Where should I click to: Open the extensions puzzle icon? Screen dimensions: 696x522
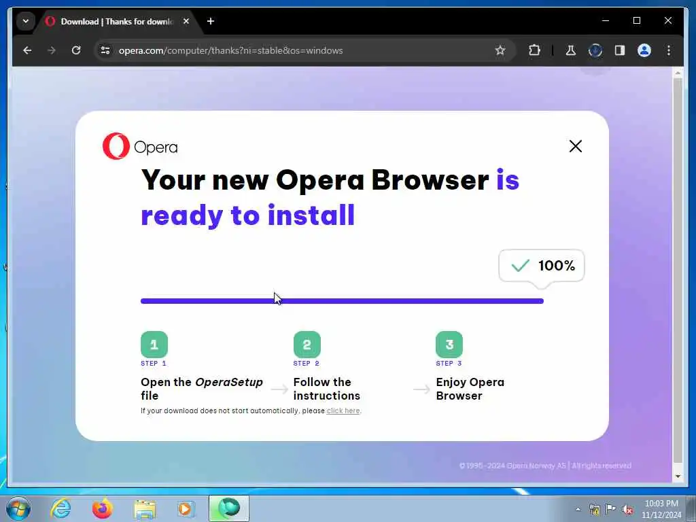coord(534,50)
